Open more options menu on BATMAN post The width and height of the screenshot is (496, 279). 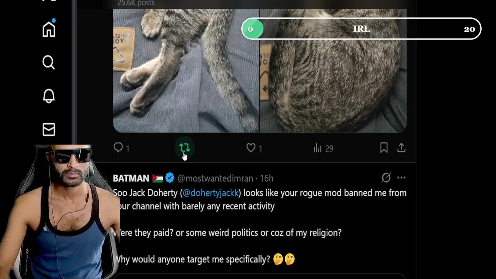click(x=401, y=177)
